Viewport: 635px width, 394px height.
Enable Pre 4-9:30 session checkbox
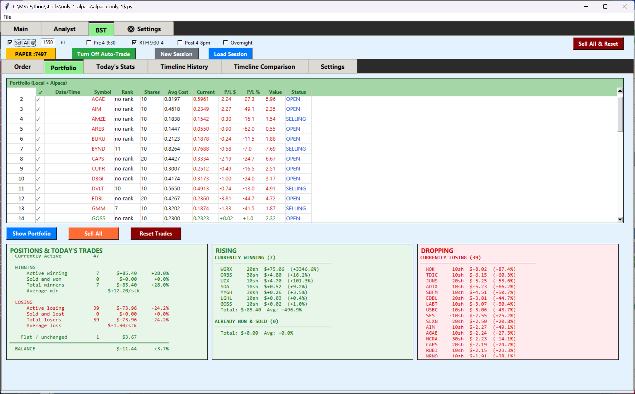(89, 43)
